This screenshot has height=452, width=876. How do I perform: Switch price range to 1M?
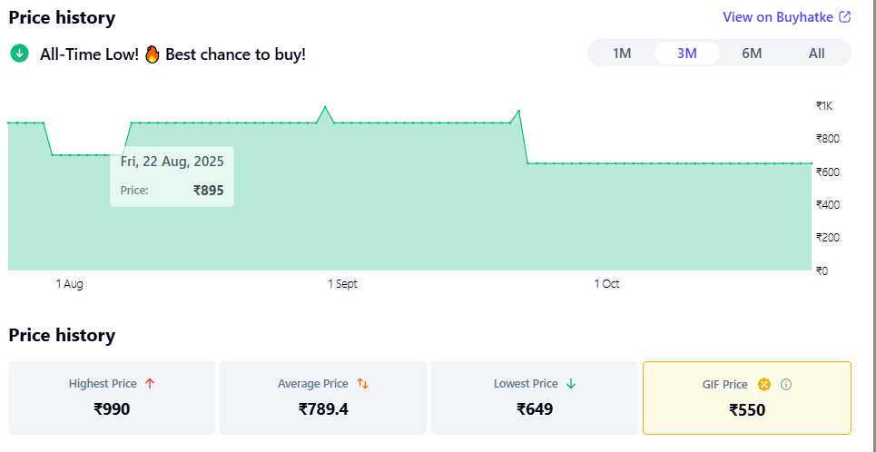(622, 54)
